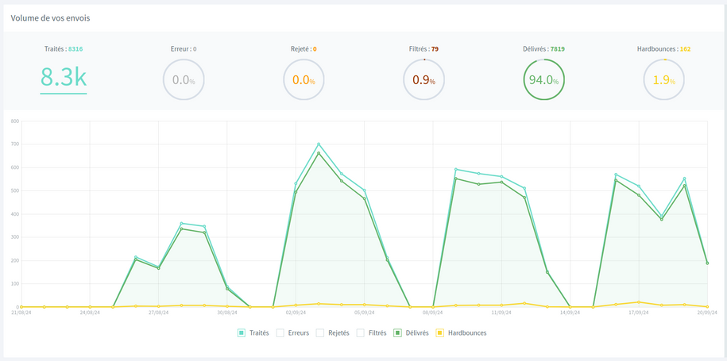The image size is (727, 361).
Task: Click the 14/09/24 date label
Action: point(570,313)
